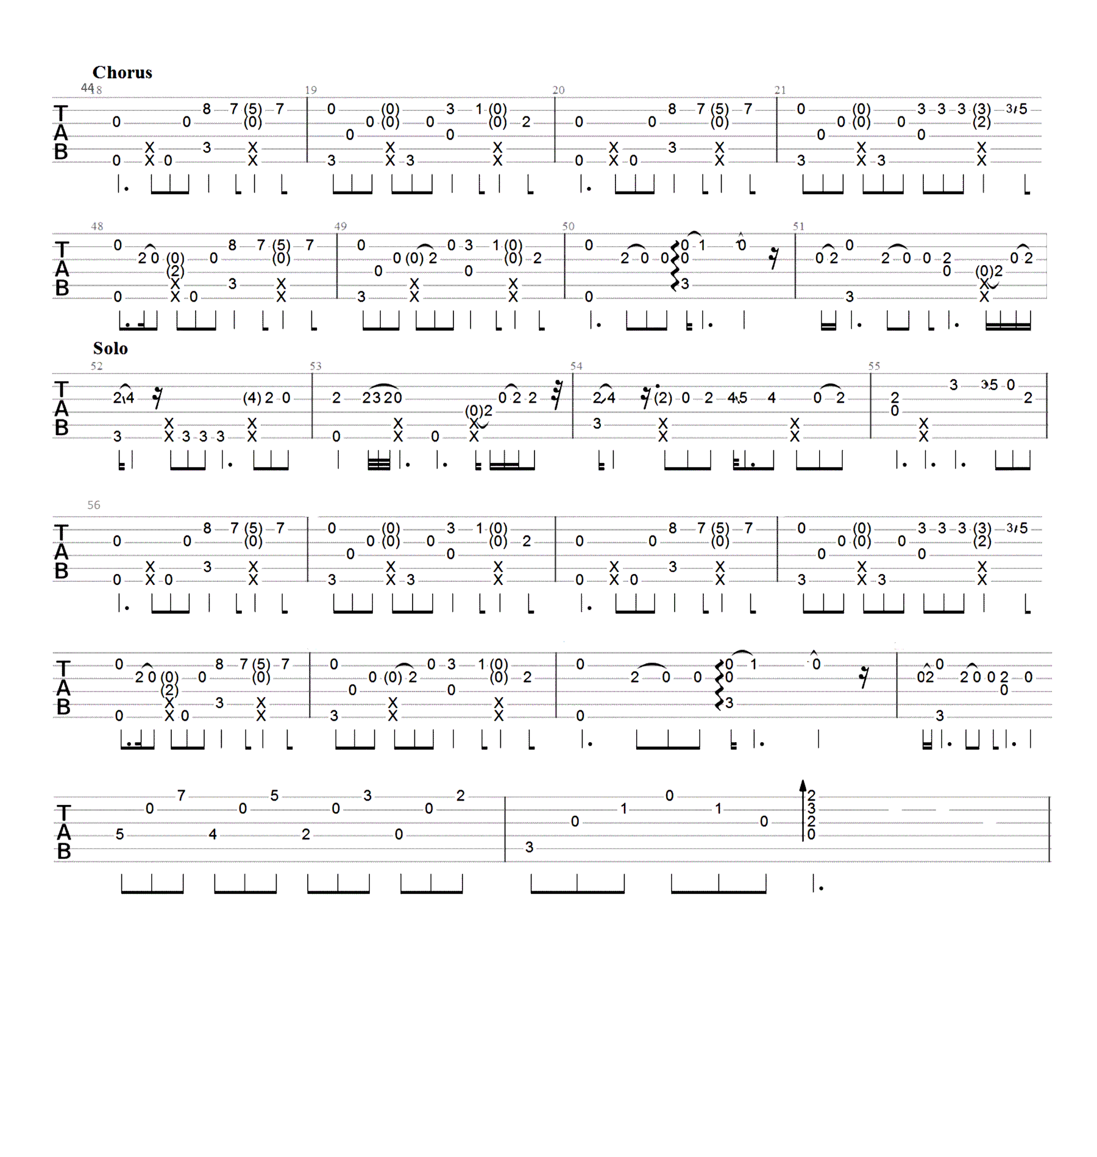This screenshot has width=1097, height=1157.
Task: Select measure number 53
Action: (x=315, y=366)
